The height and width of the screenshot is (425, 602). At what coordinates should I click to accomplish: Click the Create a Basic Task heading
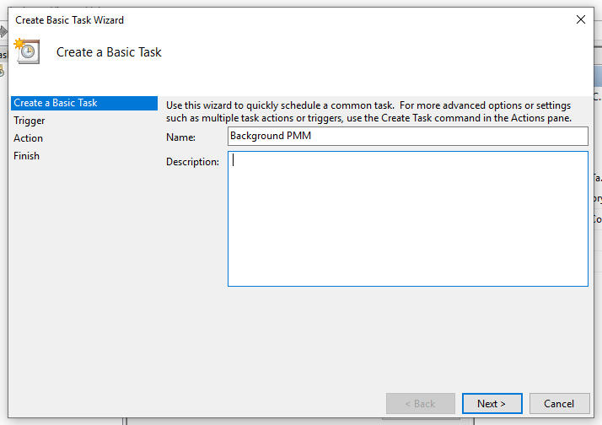[x=109, y=52]
